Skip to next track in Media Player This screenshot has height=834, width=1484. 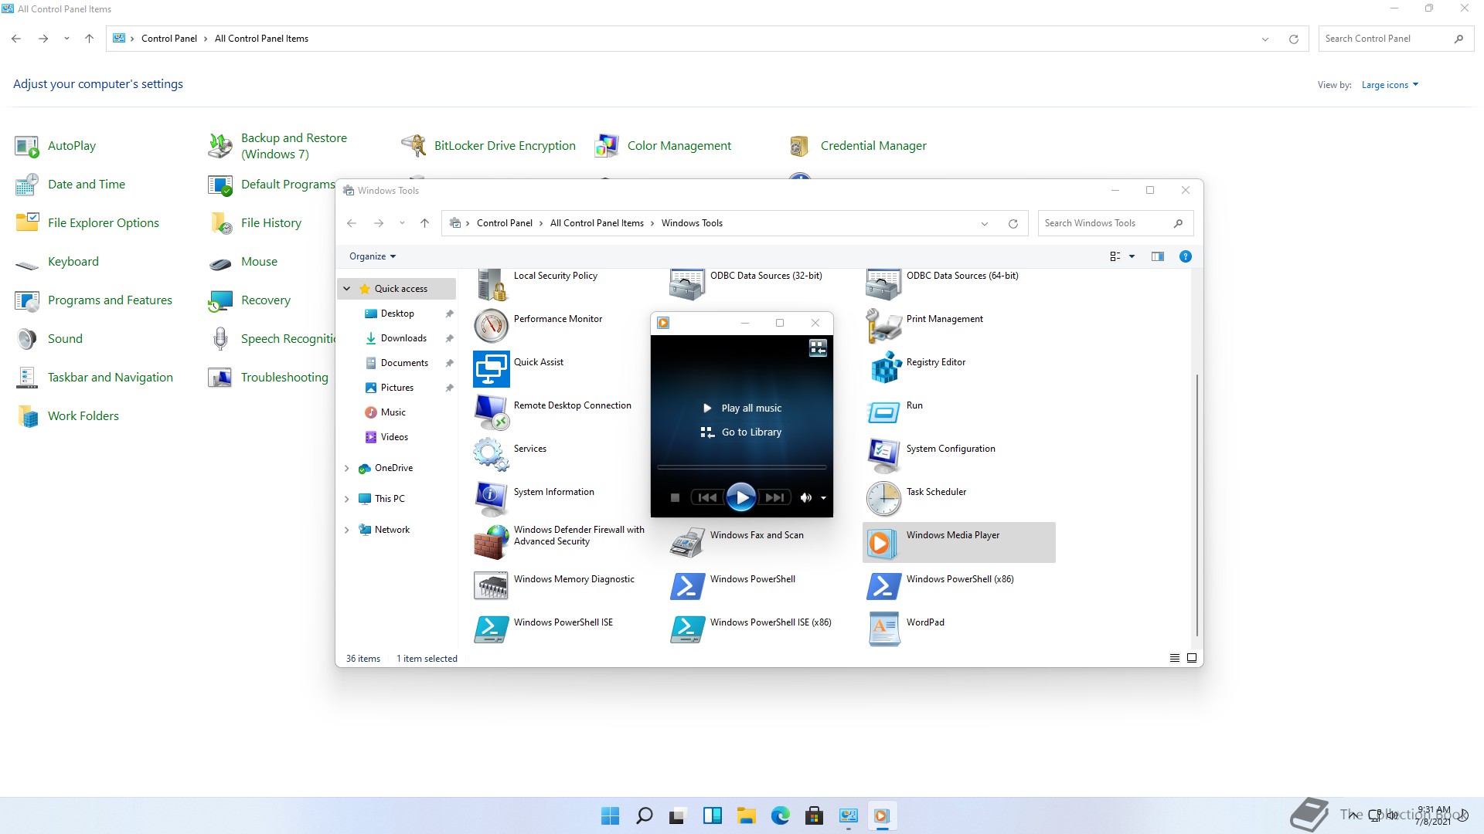click(x=774, y=498)
